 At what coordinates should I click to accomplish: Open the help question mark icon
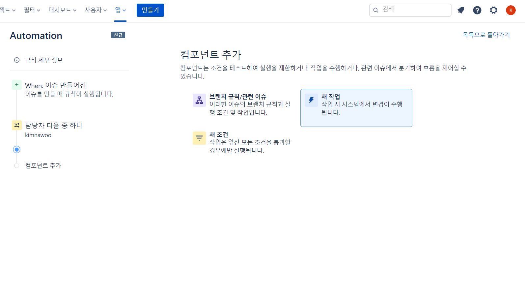click(x=477, y=10)
